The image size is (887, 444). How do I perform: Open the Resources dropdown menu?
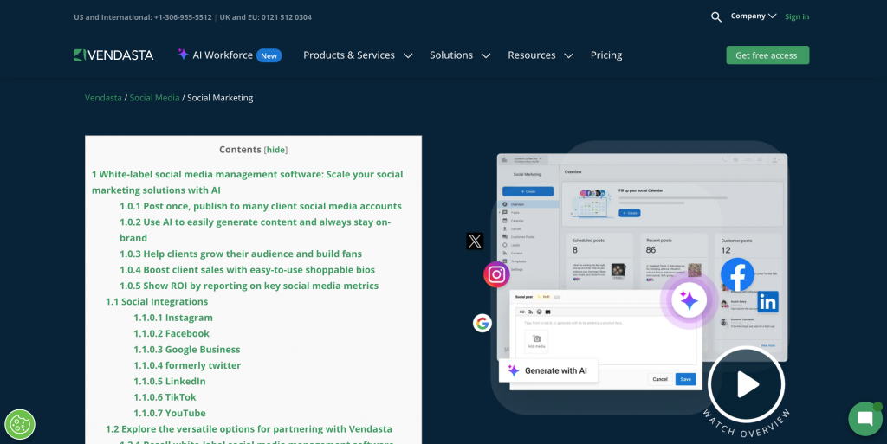[x=540, y=55]
